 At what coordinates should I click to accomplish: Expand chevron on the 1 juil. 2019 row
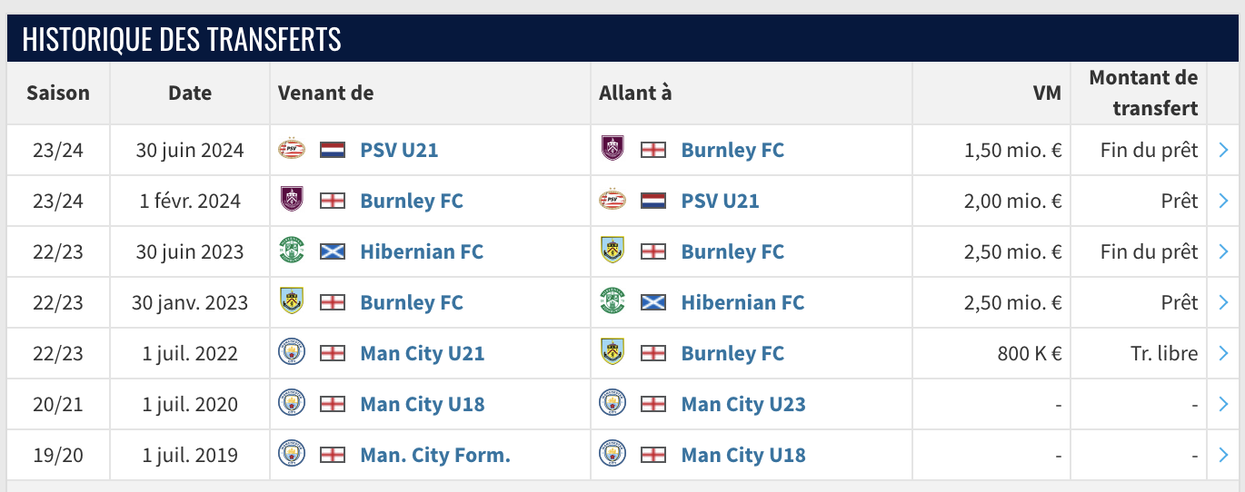click(x=1223, y=455)
